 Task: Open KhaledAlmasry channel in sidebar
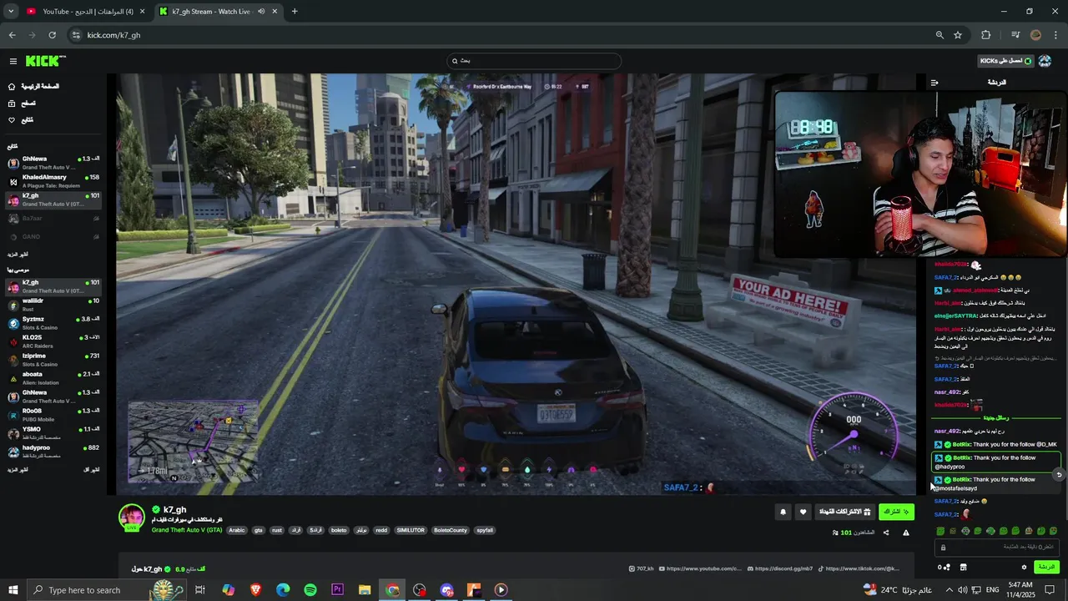click(53, 181)
